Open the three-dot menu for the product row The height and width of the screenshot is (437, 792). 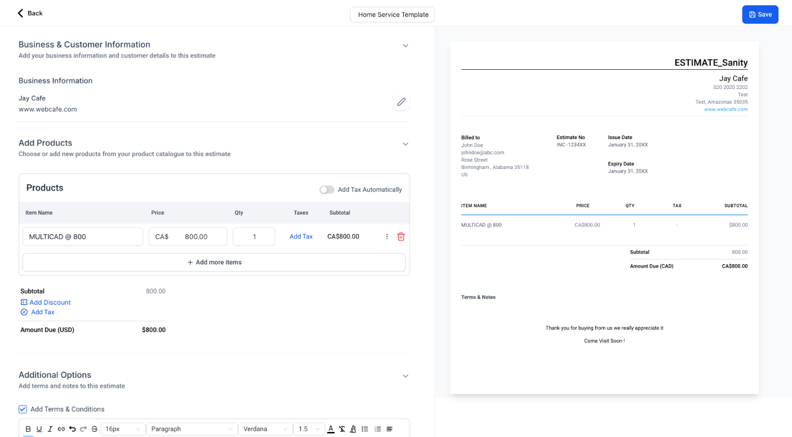tap(387, 237)
